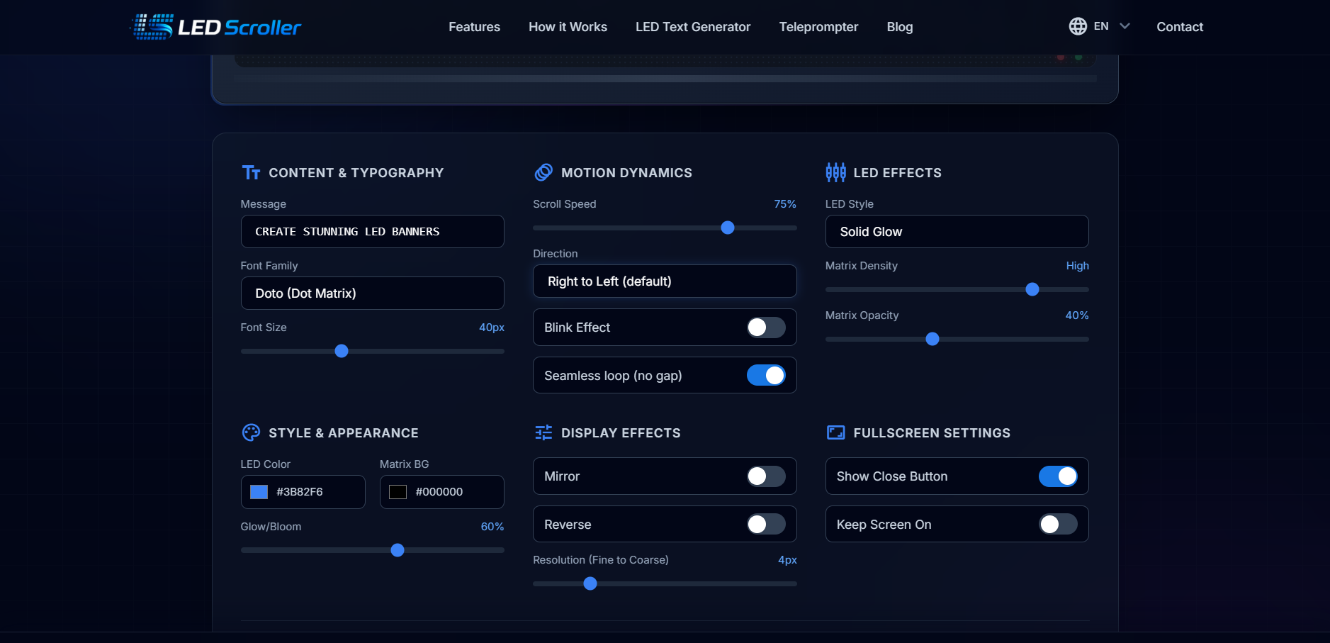Screen dimensions: 1330x643
Task: Open LED Text Generator page
Action: pyautogui.click(x=693, y=27)
